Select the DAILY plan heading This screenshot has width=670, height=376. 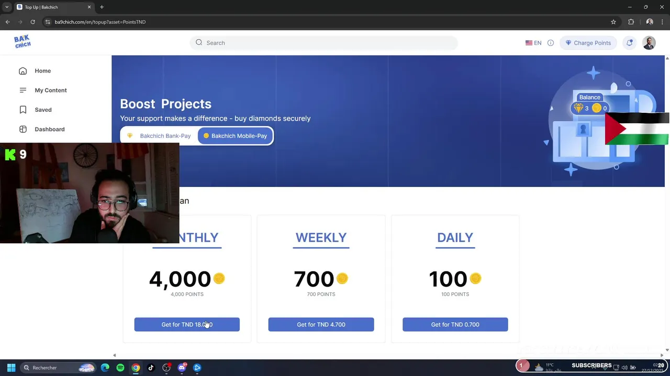point(455,238)
